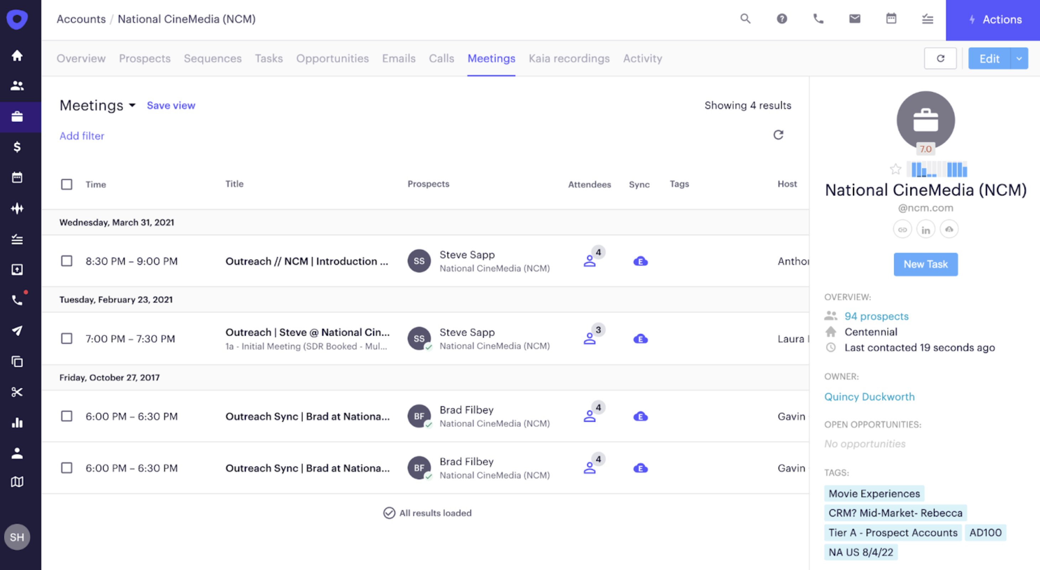Open the 94 prospects link
Image resolution: width=1040 pixels, height=570 pixels.
click(x=876, y=316)
